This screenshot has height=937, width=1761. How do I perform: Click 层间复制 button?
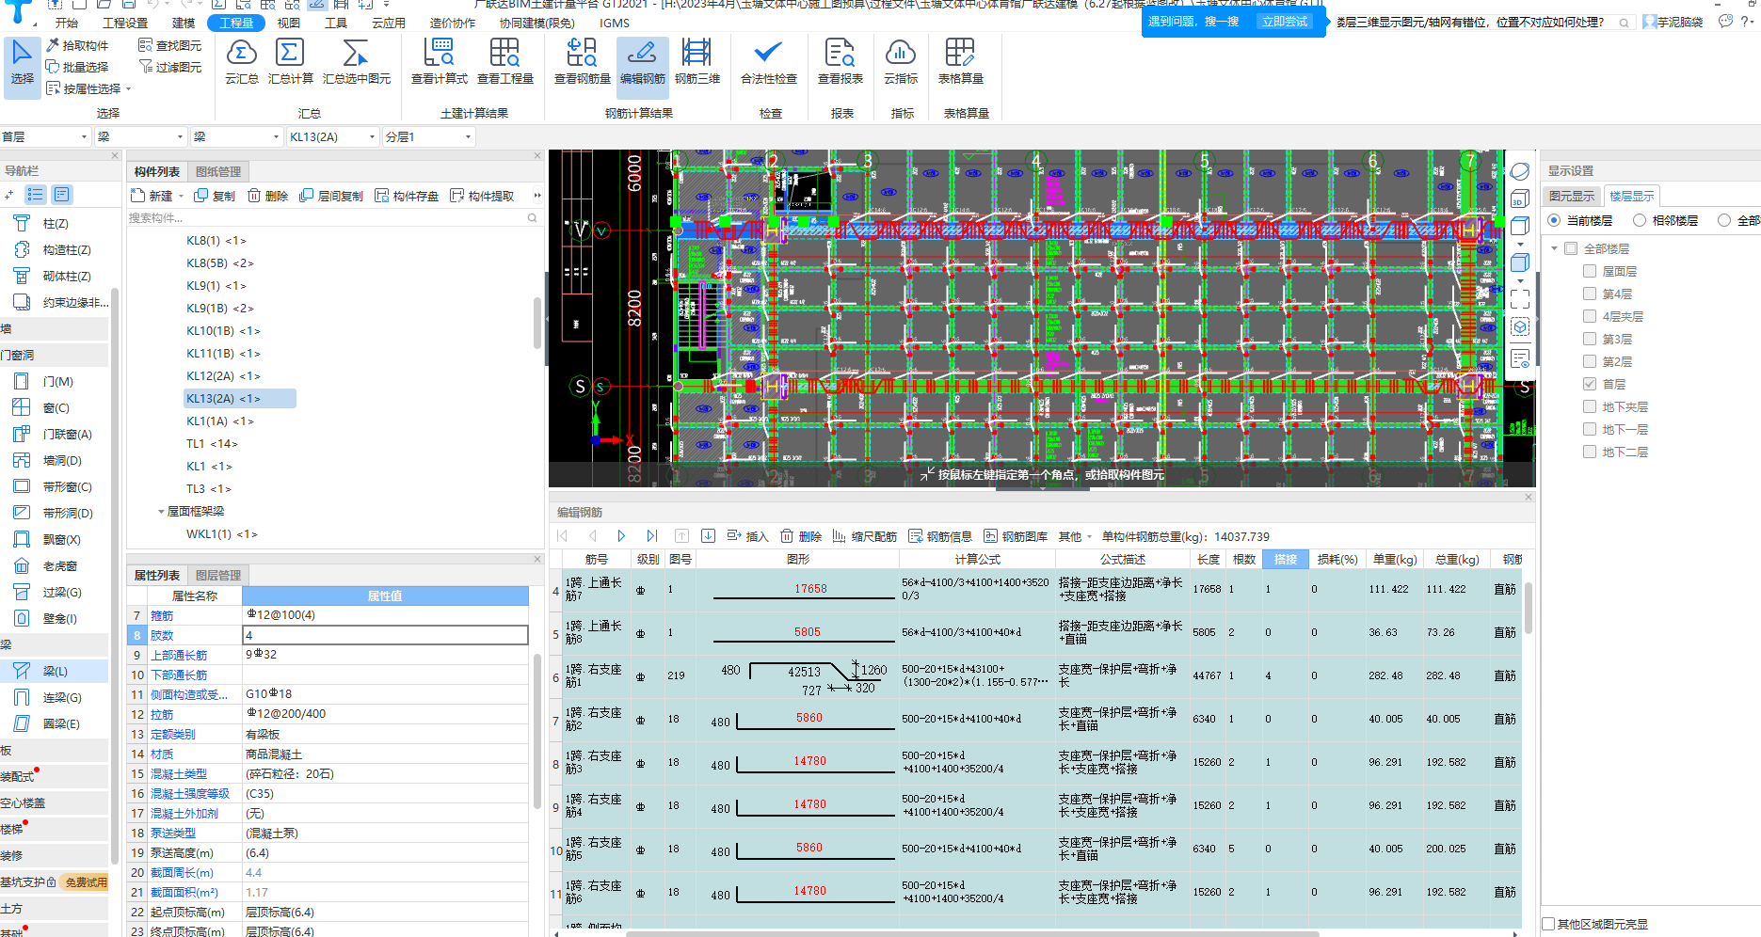[331, 196]
